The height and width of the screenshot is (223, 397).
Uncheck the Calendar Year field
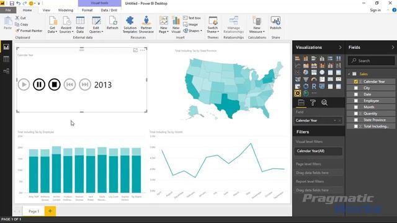coord(355,81)
